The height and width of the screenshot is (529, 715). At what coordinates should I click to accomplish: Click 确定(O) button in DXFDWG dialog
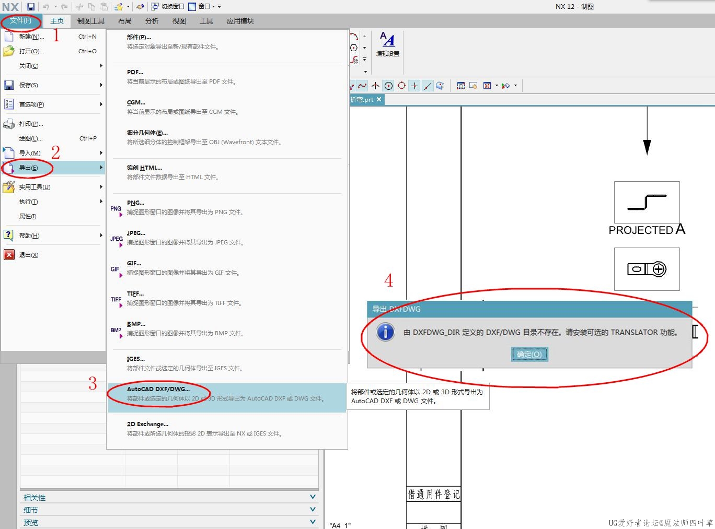point(529,355)
